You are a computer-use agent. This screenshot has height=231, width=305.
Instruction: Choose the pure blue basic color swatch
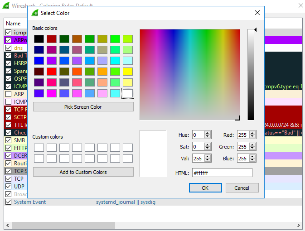pyautogui.click(x=39, y=61)
